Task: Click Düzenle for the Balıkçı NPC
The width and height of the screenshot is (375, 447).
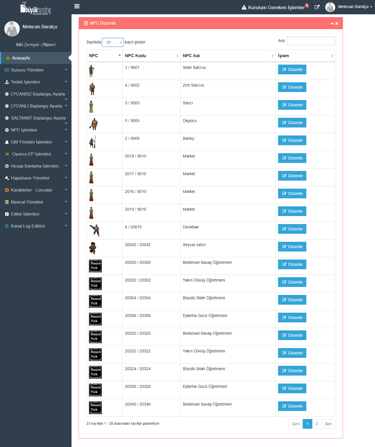Action: 292,140
